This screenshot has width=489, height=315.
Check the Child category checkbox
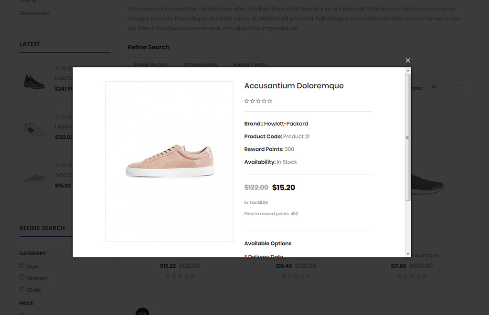click(22, 289)
